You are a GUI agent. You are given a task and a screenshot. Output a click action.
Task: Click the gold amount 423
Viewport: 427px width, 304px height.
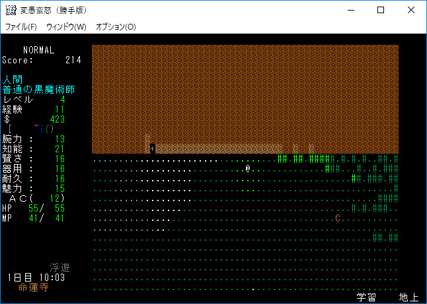(x=57, y=119)
